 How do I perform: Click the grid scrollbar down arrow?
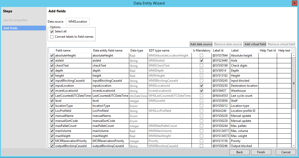coord(294,145)
